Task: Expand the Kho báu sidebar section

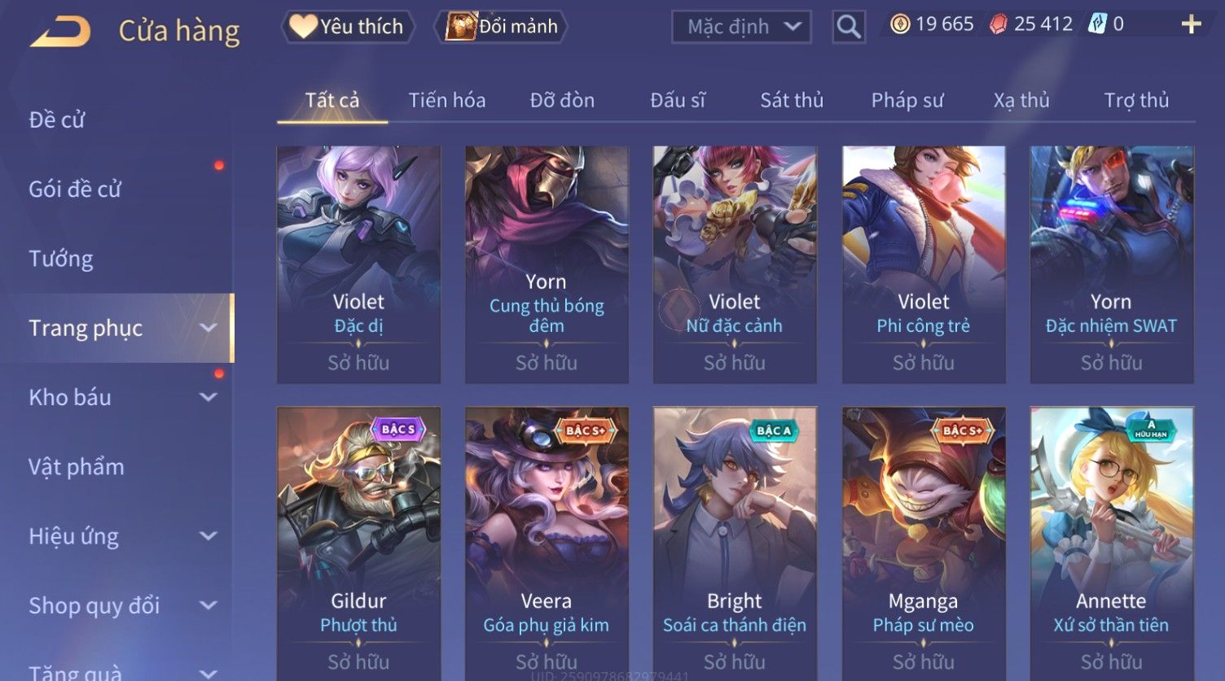Action: 209,397
